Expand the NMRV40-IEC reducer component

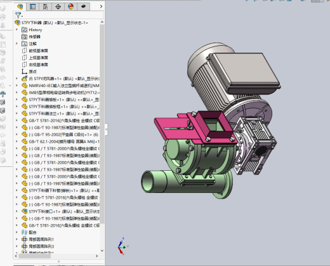(x=16, y=86)
